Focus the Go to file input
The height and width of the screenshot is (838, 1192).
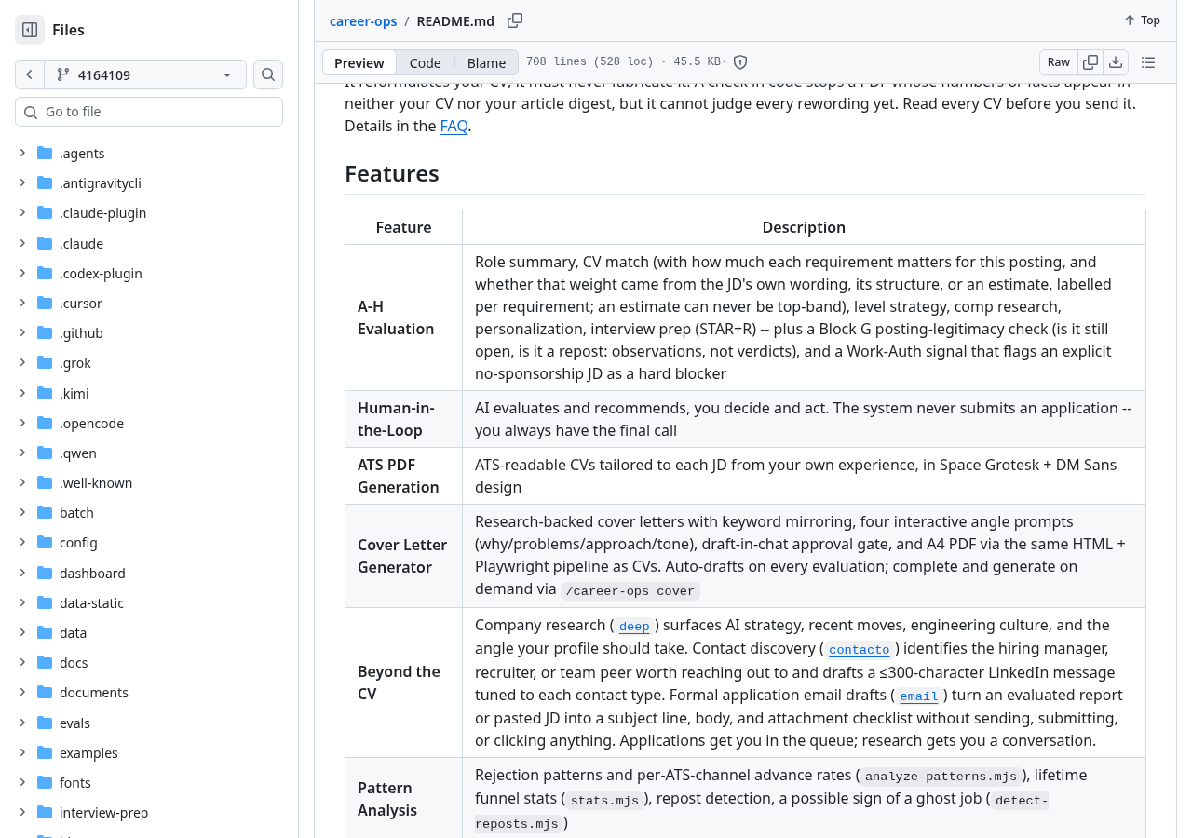point(149,112)
